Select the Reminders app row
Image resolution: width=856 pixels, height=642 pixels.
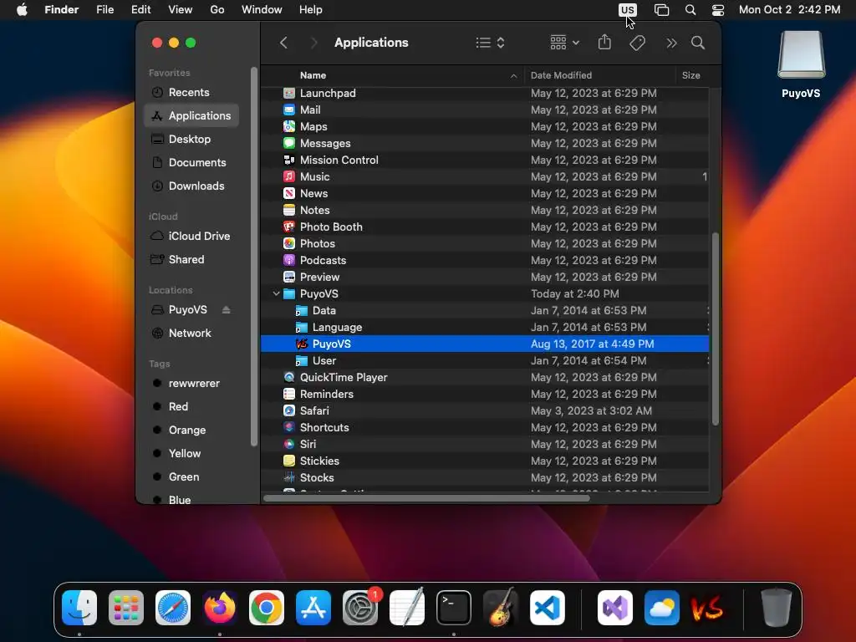point(485,395)
